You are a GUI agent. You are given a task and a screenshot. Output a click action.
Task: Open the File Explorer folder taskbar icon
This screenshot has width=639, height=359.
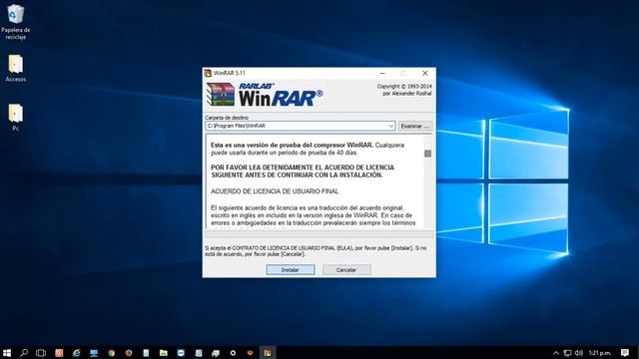pyautogui.click(x=164, y=353)
